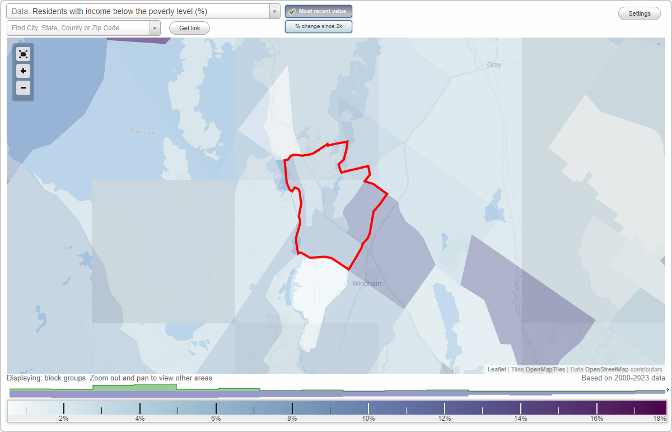The width and height of the screenshot is (672, 432).
Task: Follow the Leaflet attribution link
Action: point(497,369)
